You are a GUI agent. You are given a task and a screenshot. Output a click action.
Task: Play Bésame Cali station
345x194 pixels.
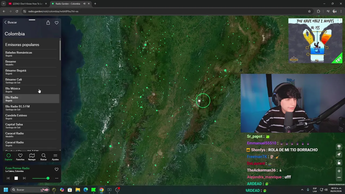point(31,81)
